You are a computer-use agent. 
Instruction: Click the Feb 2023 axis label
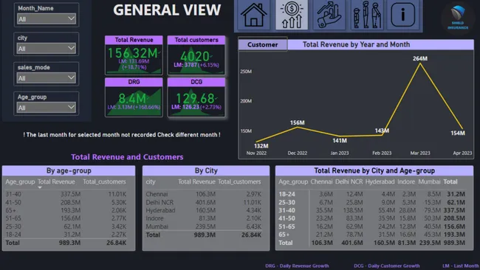382,153
